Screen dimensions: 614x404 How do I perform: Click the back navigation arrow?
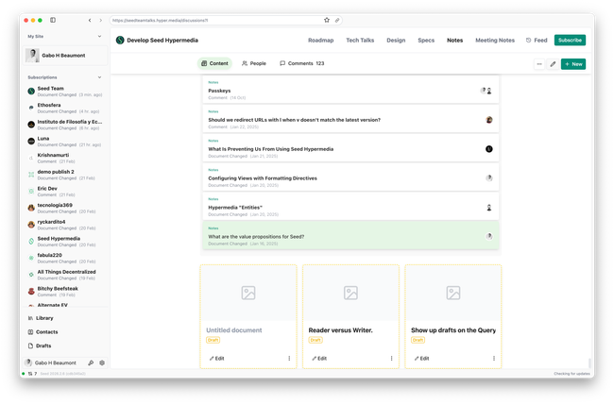pyautogui.click(x=90, y=20)
